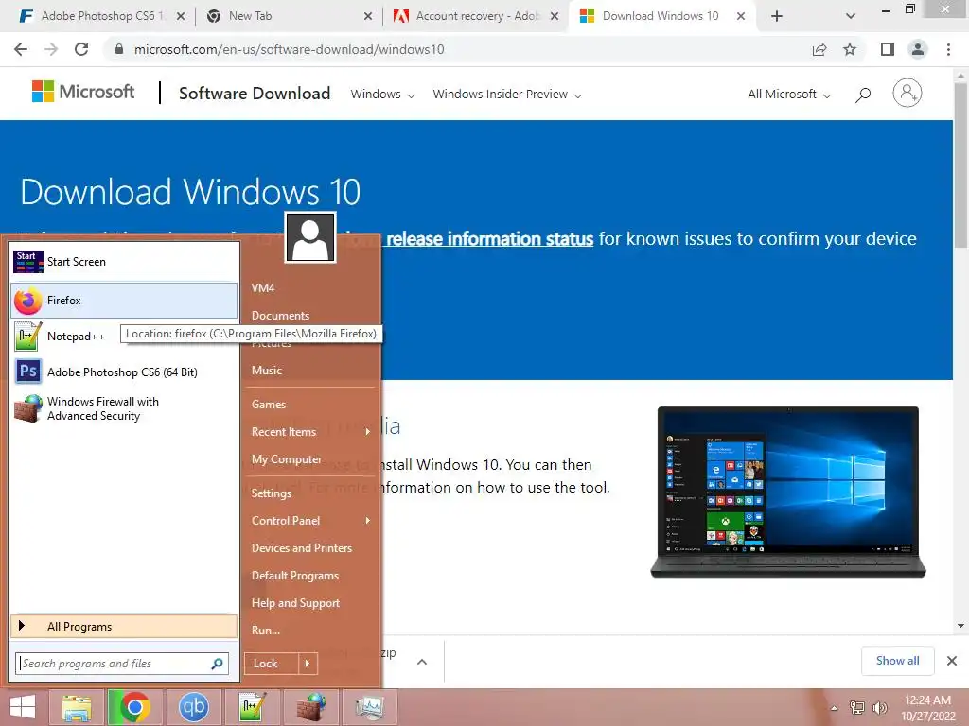Close the New Tab tab
Screen dimensions: 969x726
(368, 16)
